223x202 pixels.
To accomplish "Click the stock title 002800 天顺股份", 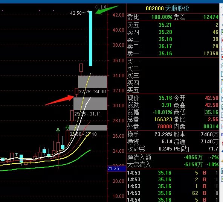I will click(167, 9).
